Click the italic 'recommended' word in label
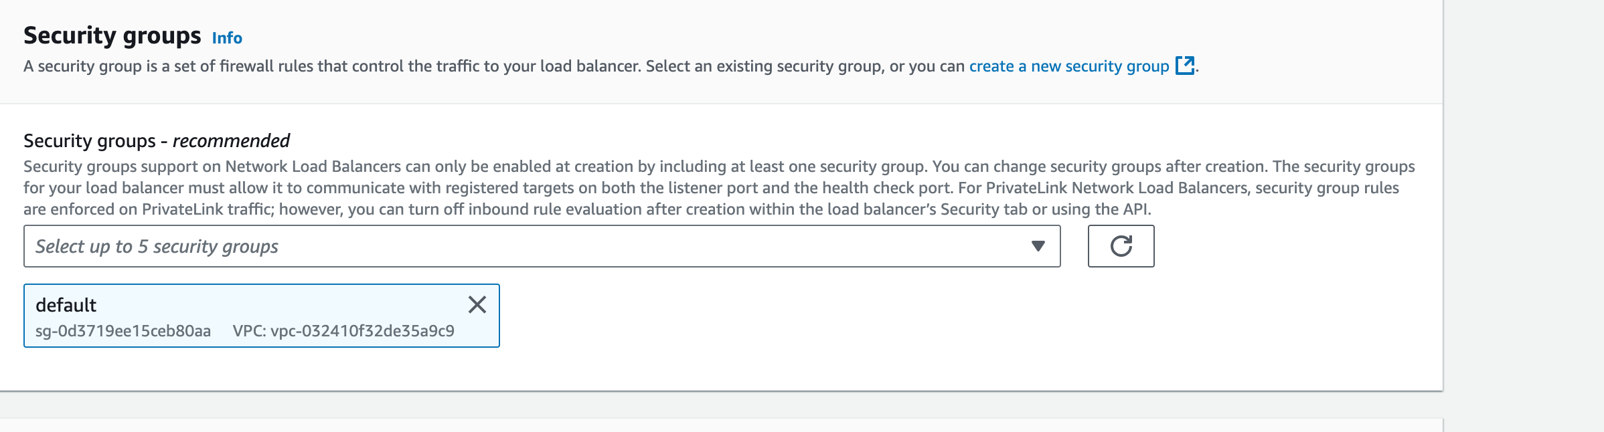 coord(231,141)
